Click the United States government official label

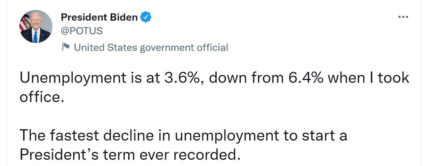(151, 47)
